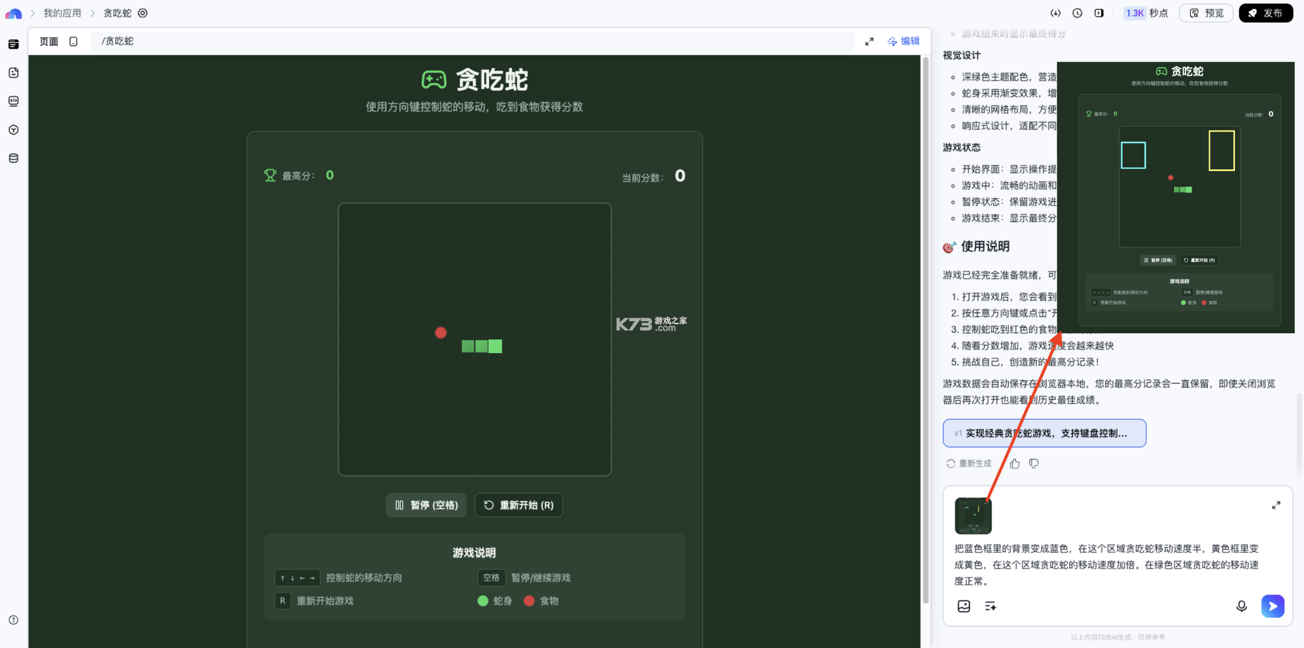Click the app logo at top left
Image resolution: width=1304 pixels, height=648 pixels.
pyautogui.click(x=13, y=13)
